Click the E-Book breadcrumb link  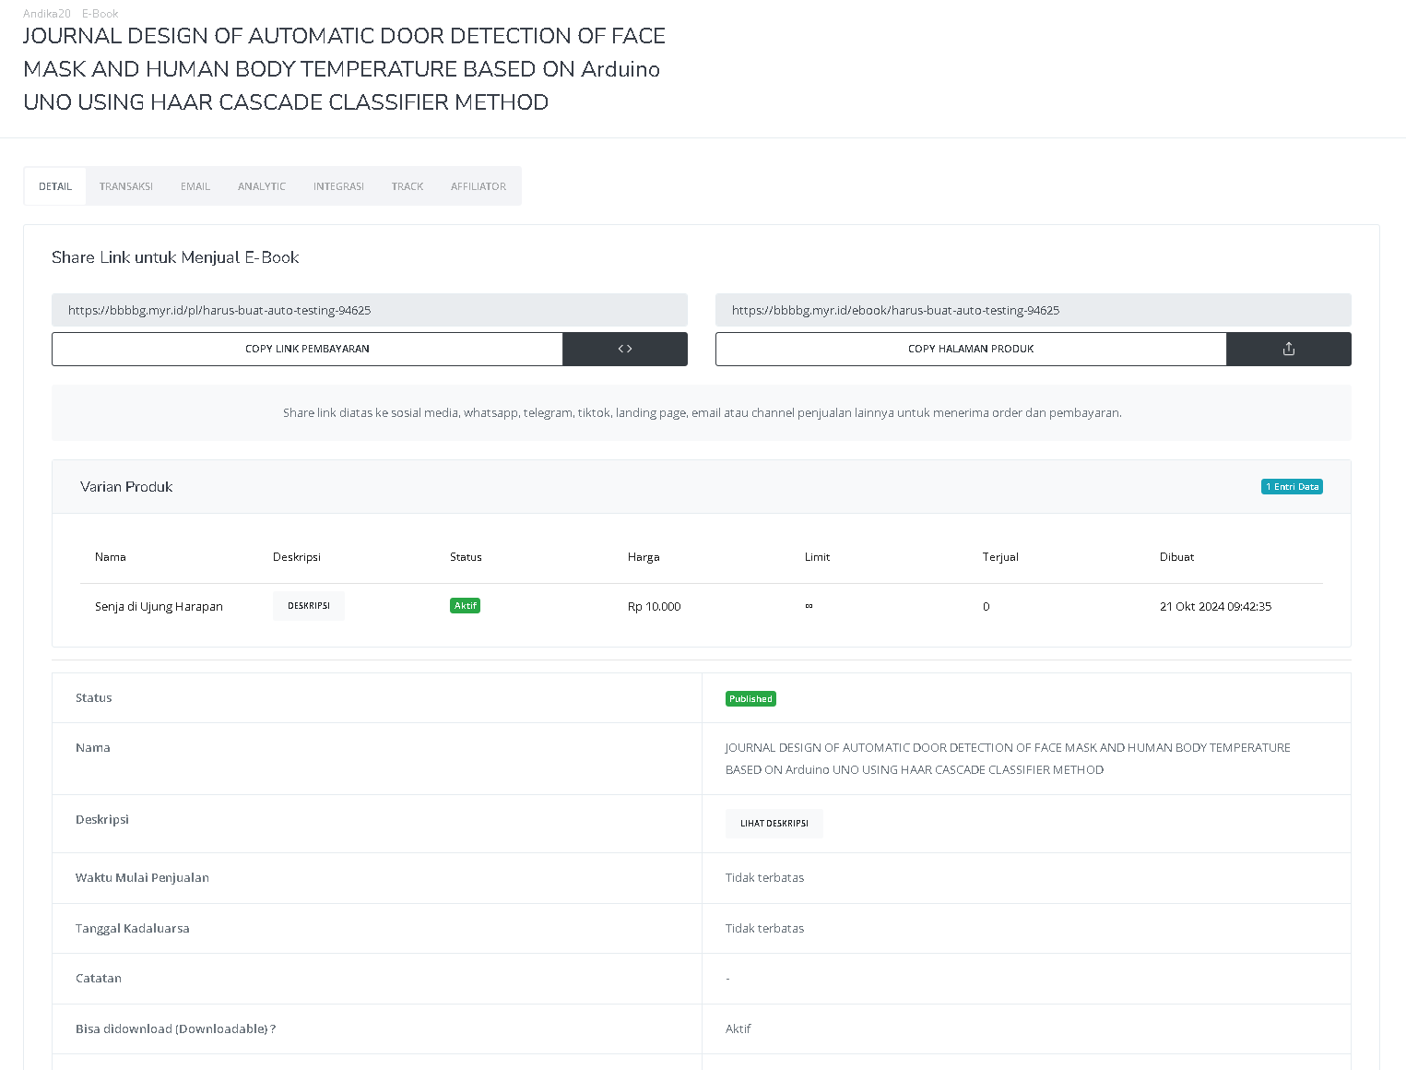coord(100,14)
